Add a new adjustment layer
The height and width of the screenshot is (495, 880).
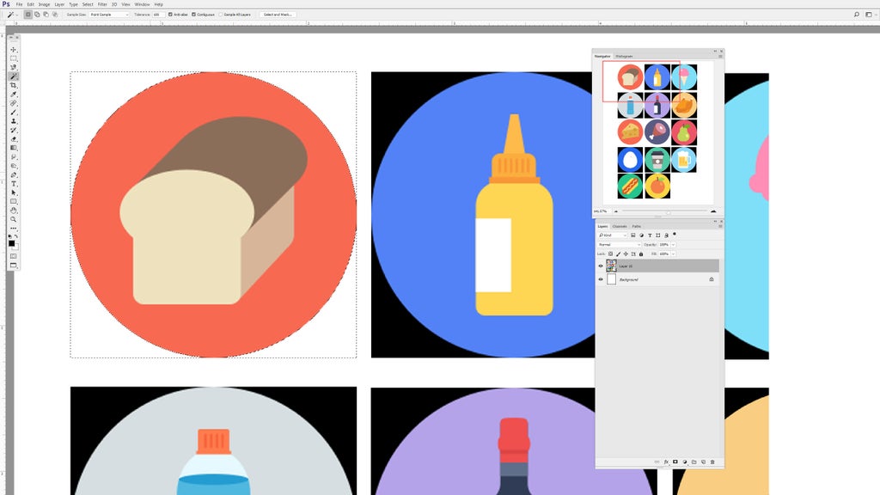(685, 461)
